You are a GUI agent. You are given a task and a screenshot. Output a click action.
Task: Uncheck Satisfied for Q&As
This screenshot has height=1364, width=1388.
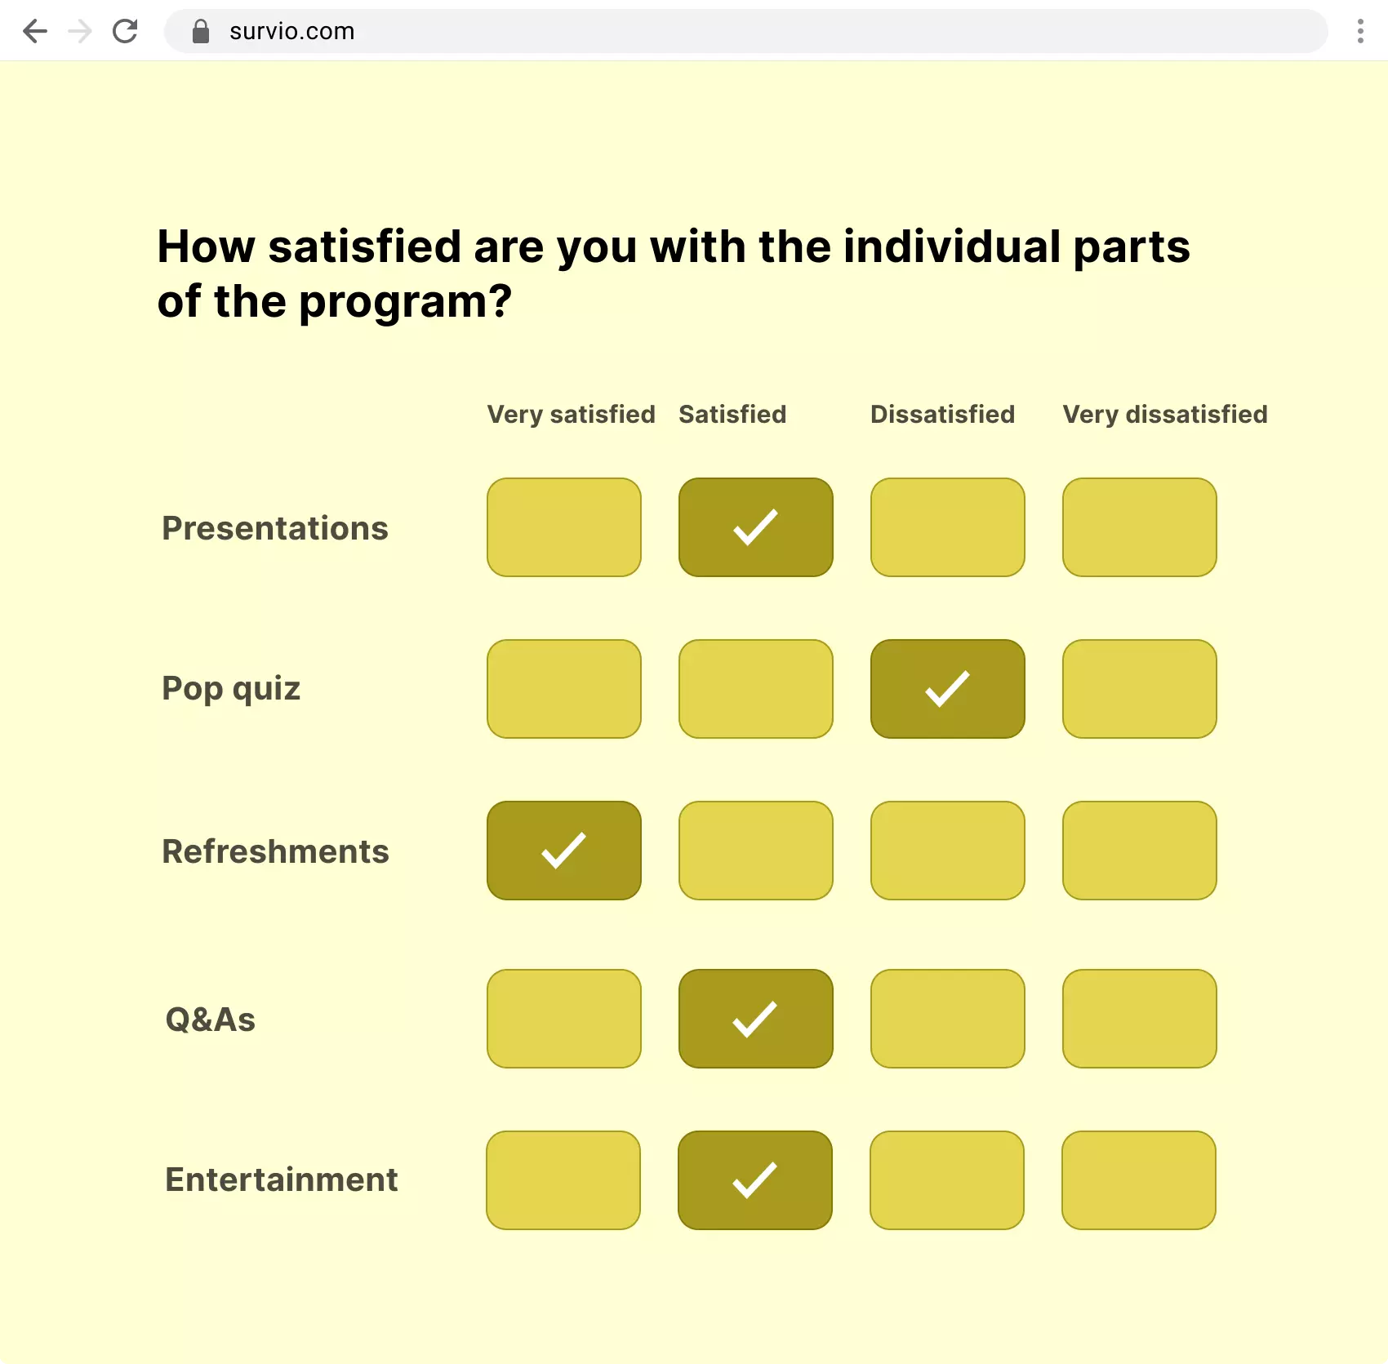pos(755,1019)
